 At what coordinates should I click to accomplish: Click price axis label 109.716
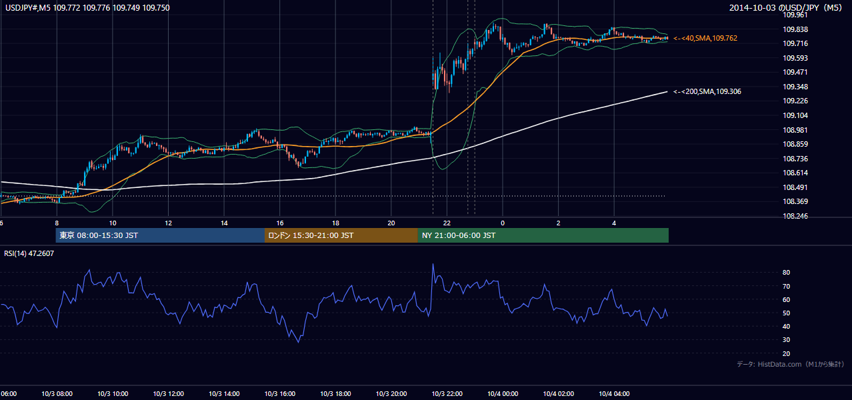[795, 43]
